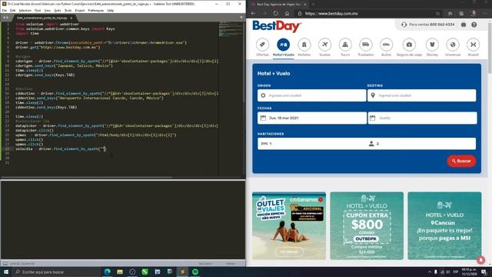492x277 pixels.
Task: Open the Tools menu in Sublime Text
Action: [68, 10]
